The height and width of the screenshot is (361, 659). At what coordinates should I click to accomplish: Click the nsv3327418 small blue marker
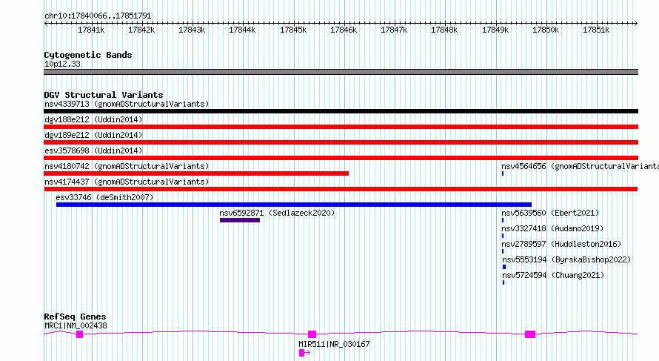(503, 236)
